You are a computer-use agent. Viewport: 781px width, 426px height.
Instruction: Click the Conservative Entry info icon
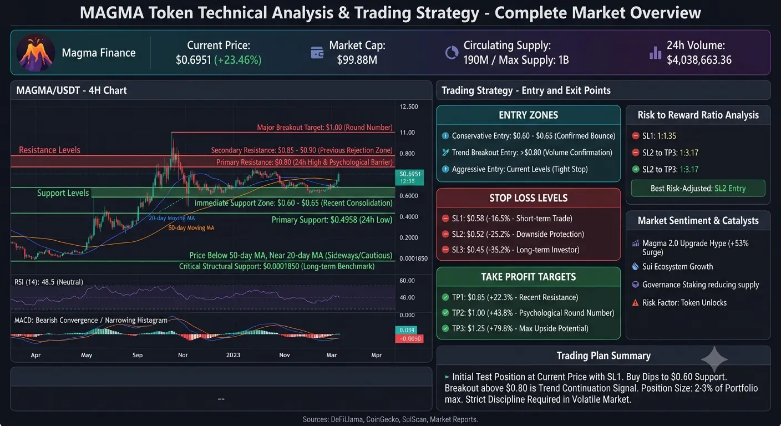pos(445,136)
